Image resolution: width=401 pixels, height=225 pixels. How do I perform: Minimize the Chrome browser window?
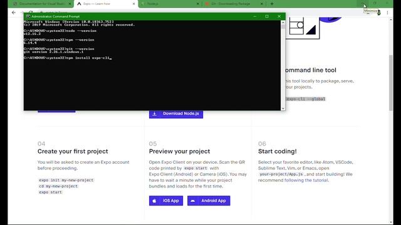tap(363, 4)
